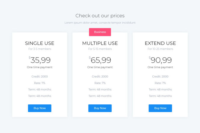The height and width of the screenshot is (133, 200).
Task: Click 'Credit: 2000' in Extend Use card
Action: click(160, 77)
